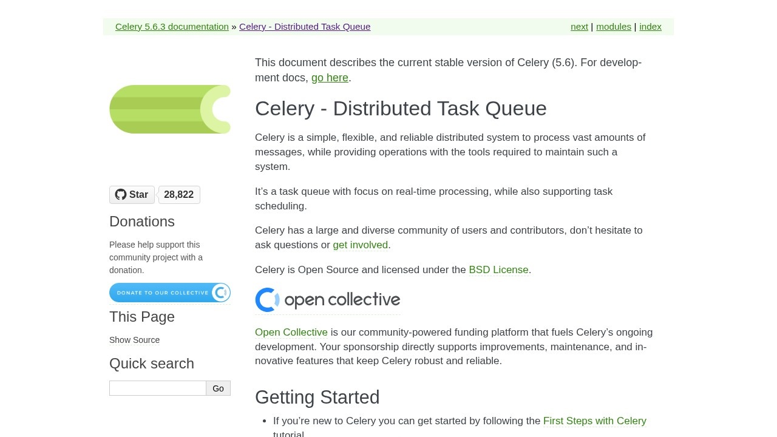Open the modules index link
Viewport: 777px width, 437px height.
(614, 27)
